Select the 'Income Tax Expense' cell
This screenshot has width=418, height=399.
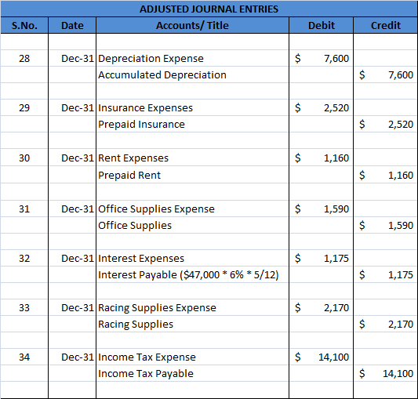pyautogui.click(x=192, y=357)
